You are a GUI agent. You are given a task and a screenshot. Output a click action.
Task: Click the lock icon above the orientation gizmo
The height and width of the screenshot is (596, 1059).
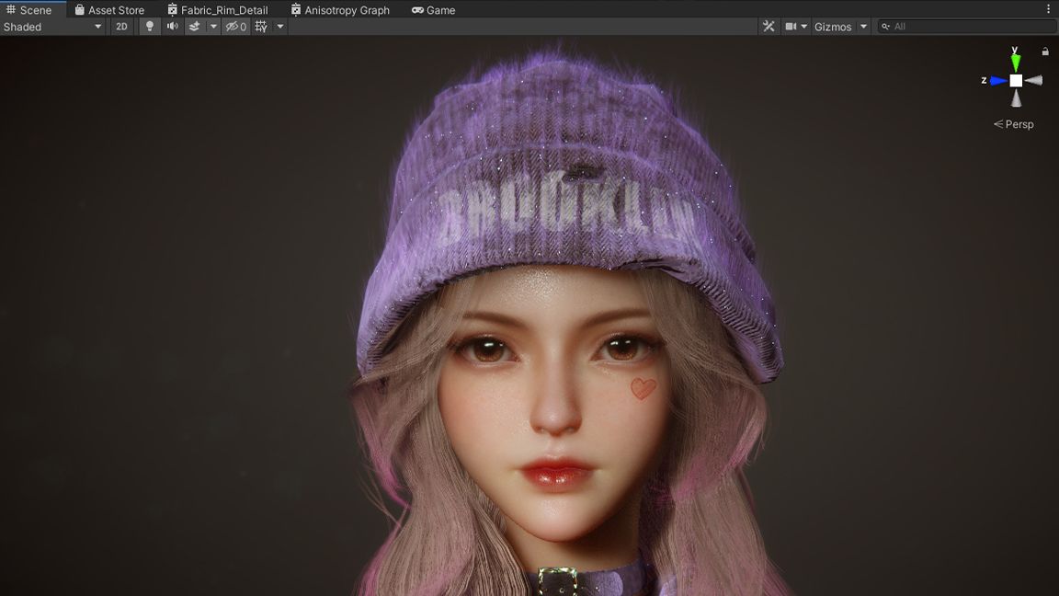coord(1044,51)
